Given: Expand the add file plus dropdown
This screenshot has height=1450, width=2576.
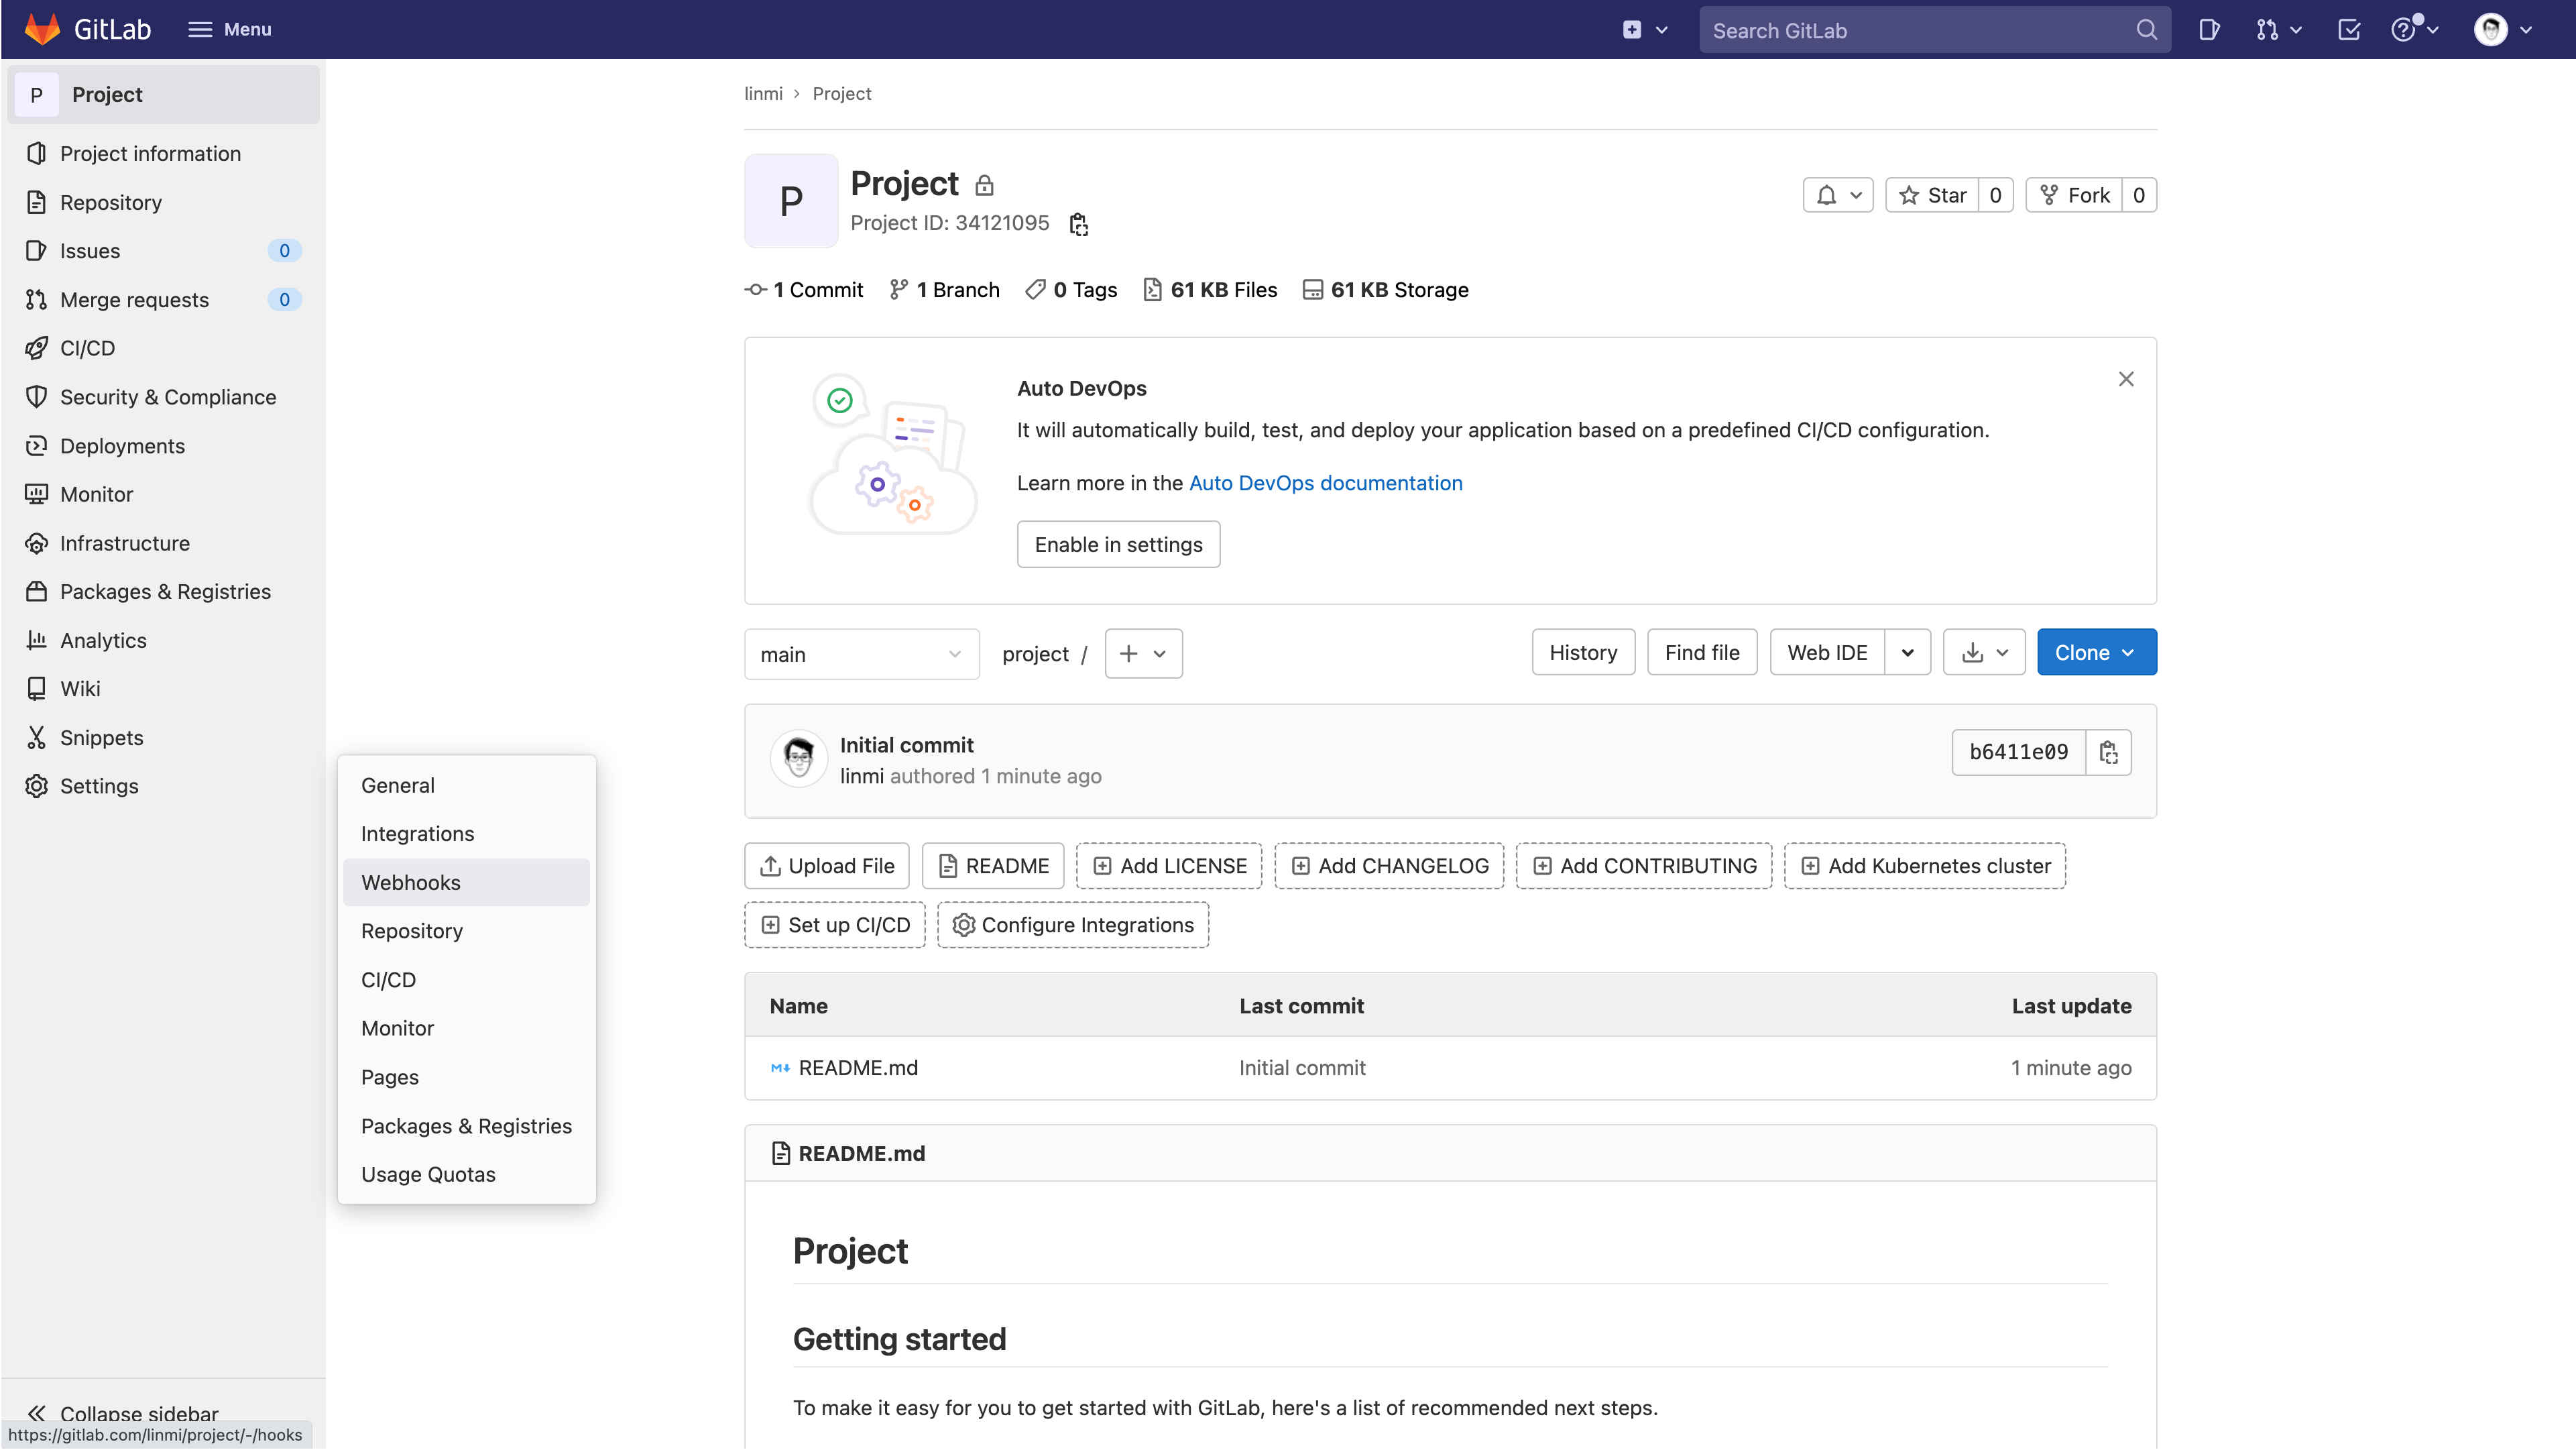Looking at the screenshot, I should 1143,654.
